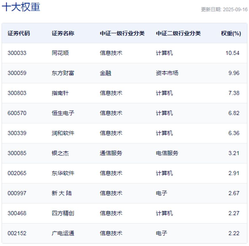Screen dimensions: 249x246
Task: Click 电子 in the 新大陆 row
Action: 161,193
